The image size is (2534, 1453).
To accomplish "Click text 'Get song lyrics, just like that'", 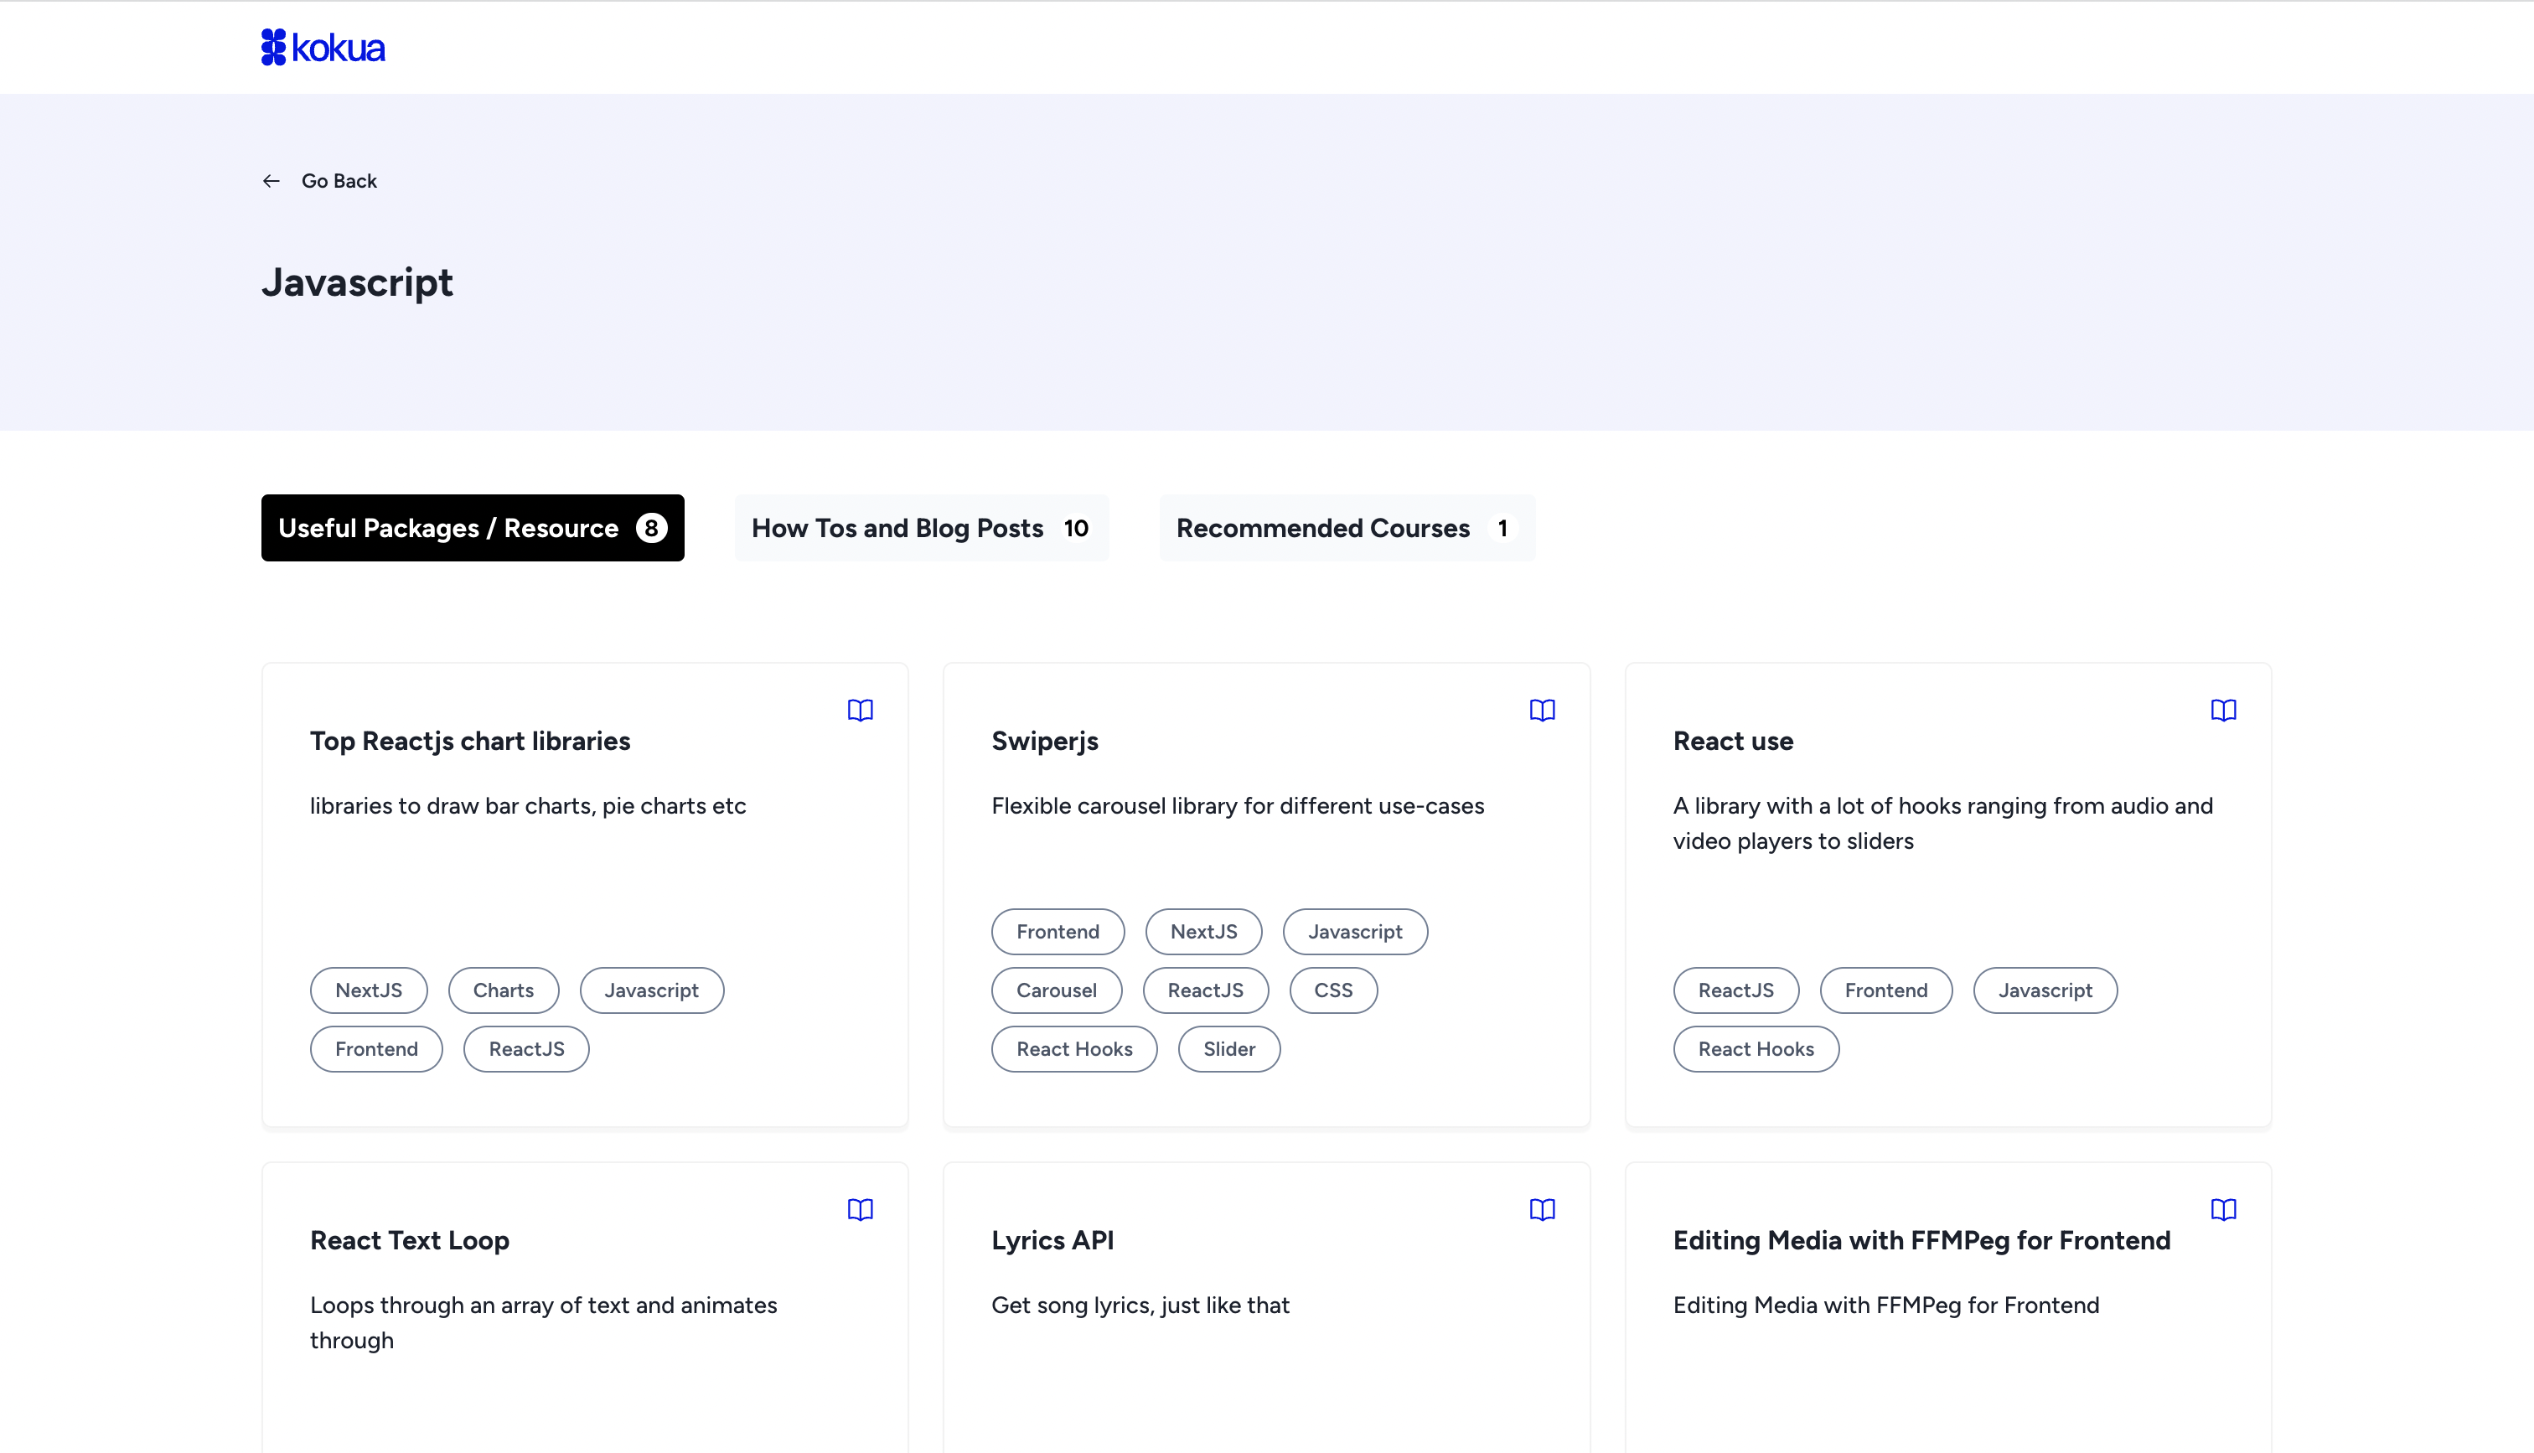I will tap(1140, 1306).
